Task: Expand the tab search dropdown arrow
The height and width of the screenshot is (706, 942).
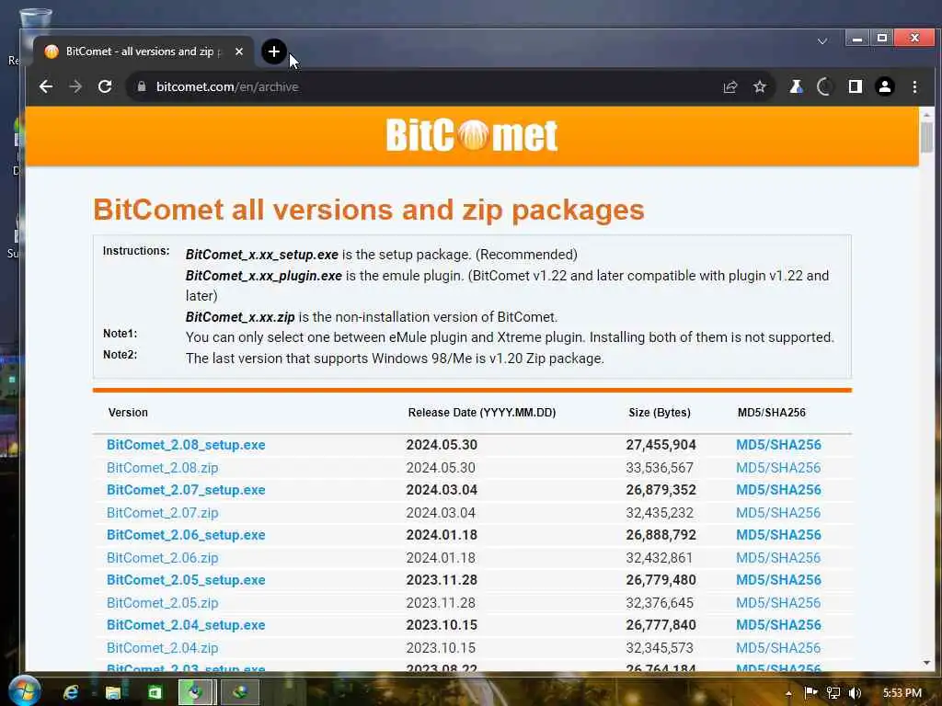Action: pos(822,41)
